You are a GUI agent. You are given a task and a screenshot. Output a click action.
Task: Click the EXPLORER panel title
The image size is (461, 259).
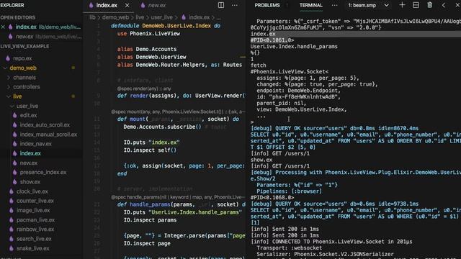(12, 5)
